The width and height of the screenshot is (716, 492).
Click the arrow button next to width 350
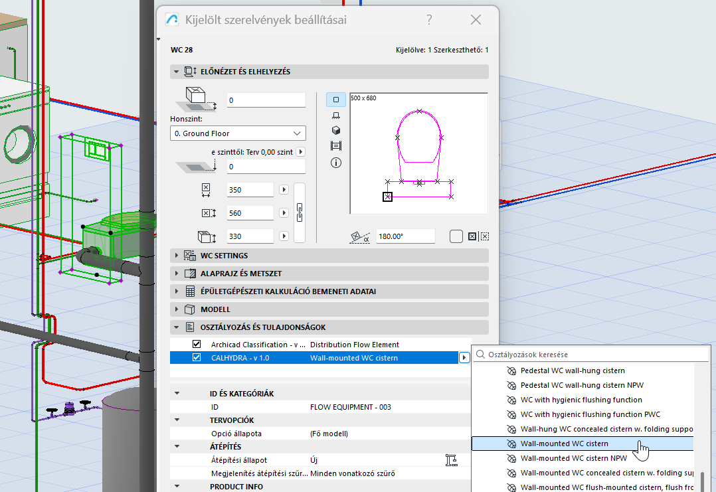click(284, 190)
